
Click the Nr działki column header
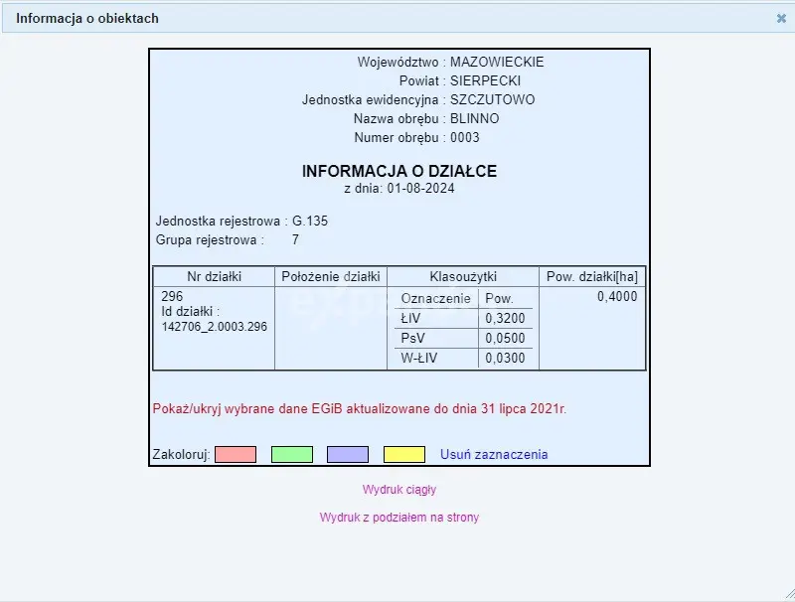point(214,277)
